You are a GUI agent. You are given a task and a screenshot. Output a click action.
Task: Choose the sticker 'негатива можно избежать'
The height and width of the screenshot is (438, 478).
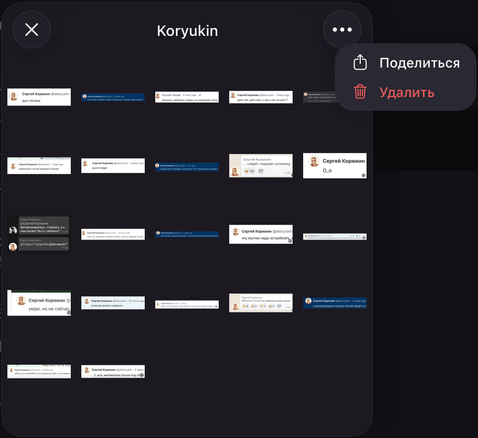[113, 303]
